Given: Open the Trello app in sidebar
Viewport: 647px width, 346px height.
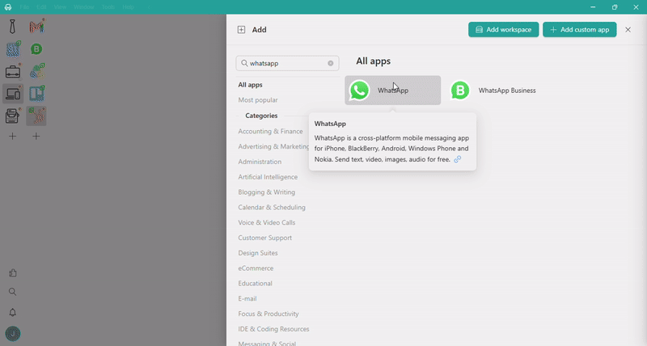Looking at the screenshot, I should coord(36,94).
